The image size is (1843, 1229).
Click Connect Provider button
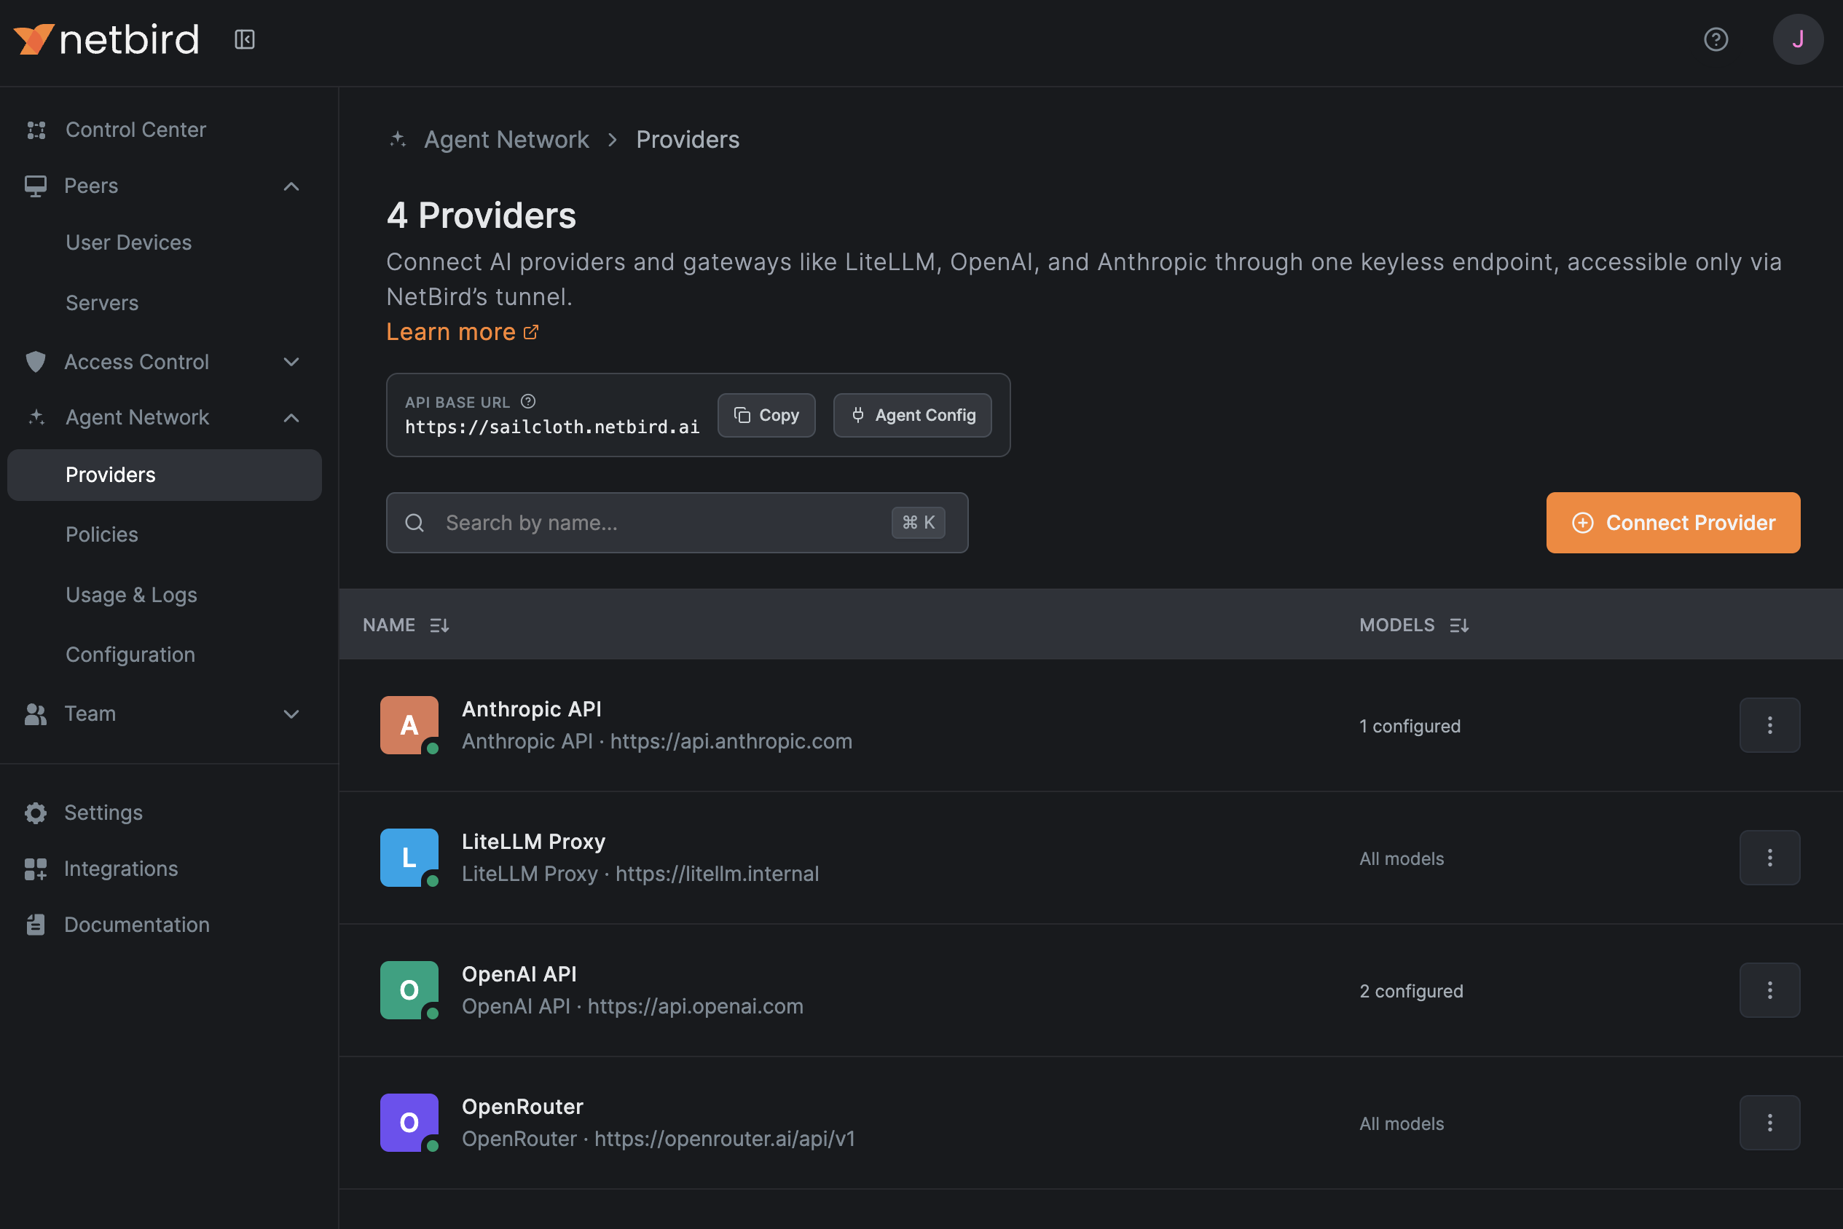pyautogui.click(x=1673, y=523)
